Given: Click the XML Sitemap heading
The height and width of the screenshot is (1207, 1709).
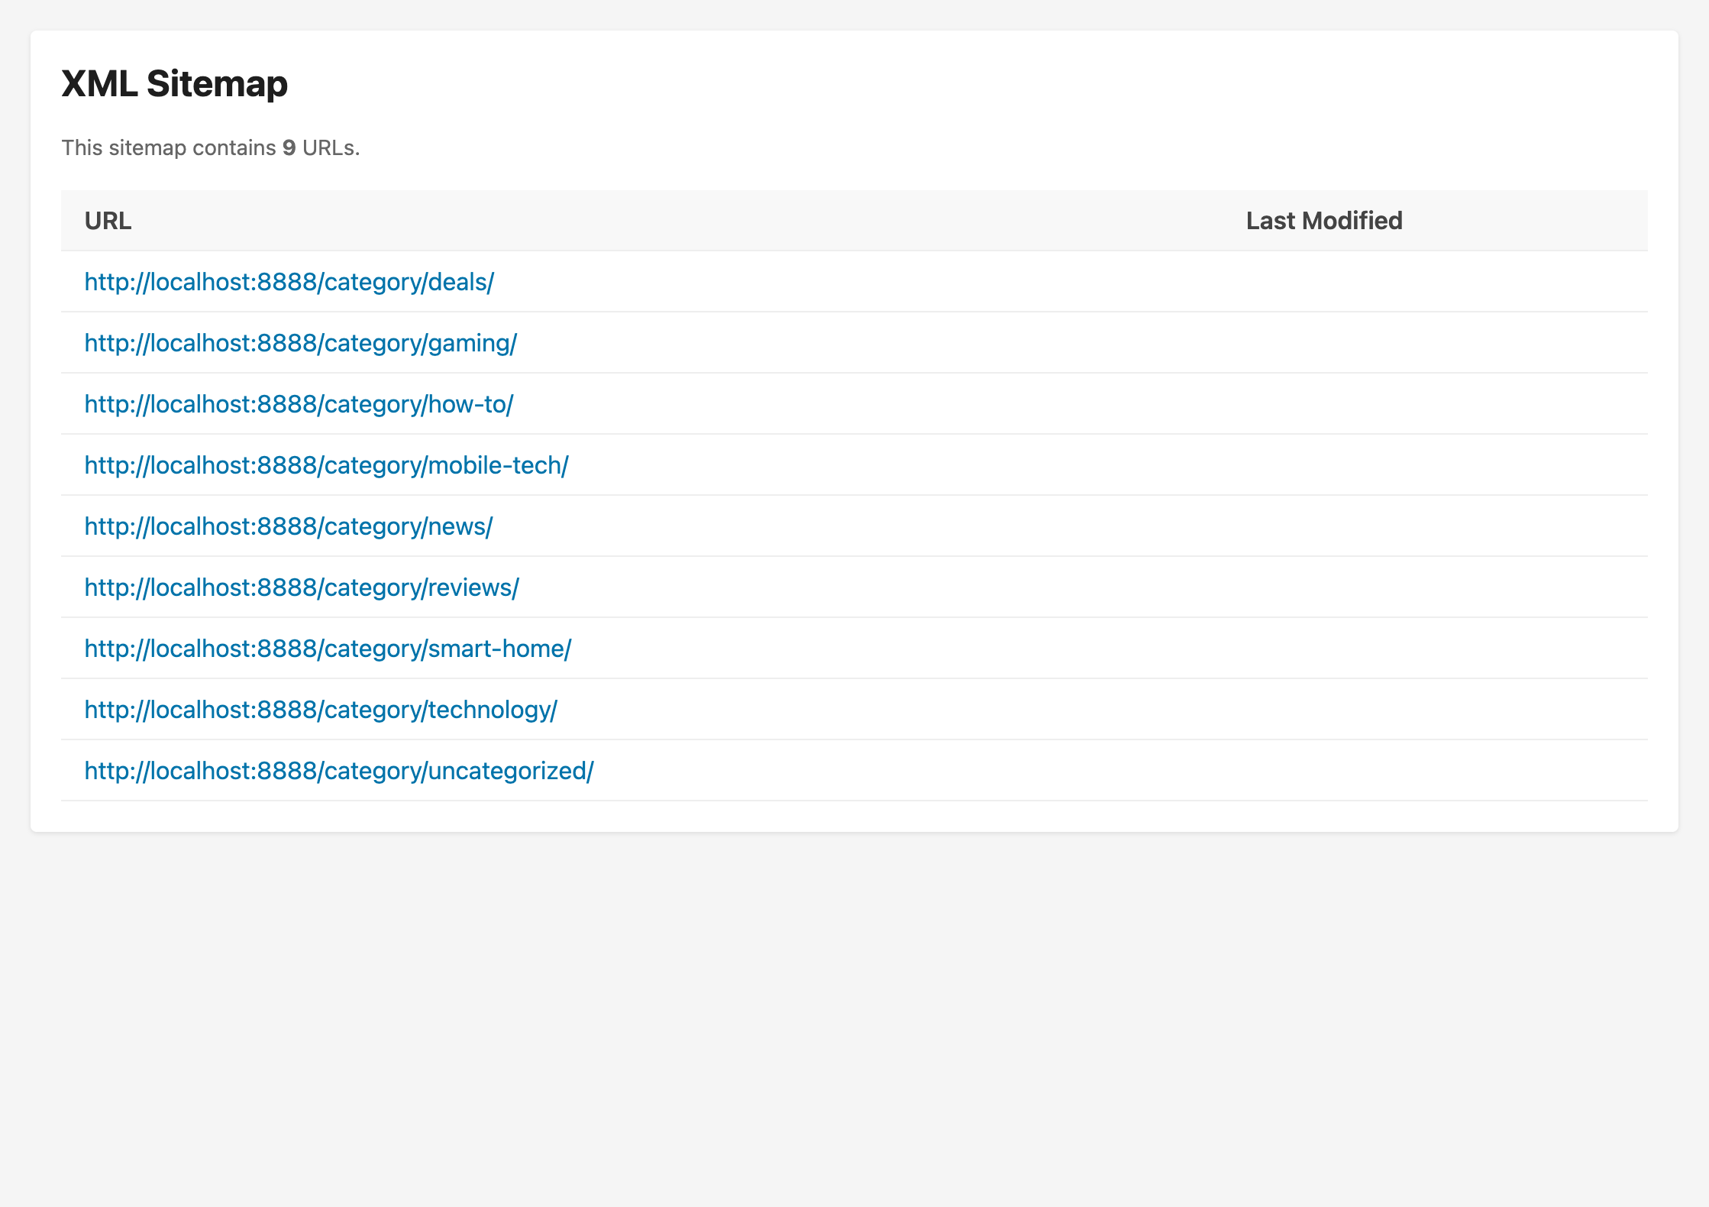Looking at the screenshot, I should pos(174,83).
